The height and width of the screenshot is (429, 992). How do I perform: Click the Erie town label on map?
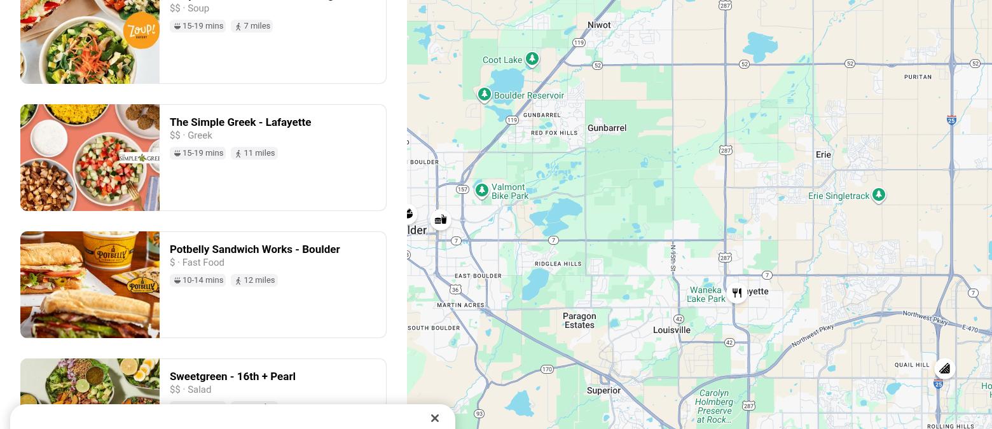823,154
